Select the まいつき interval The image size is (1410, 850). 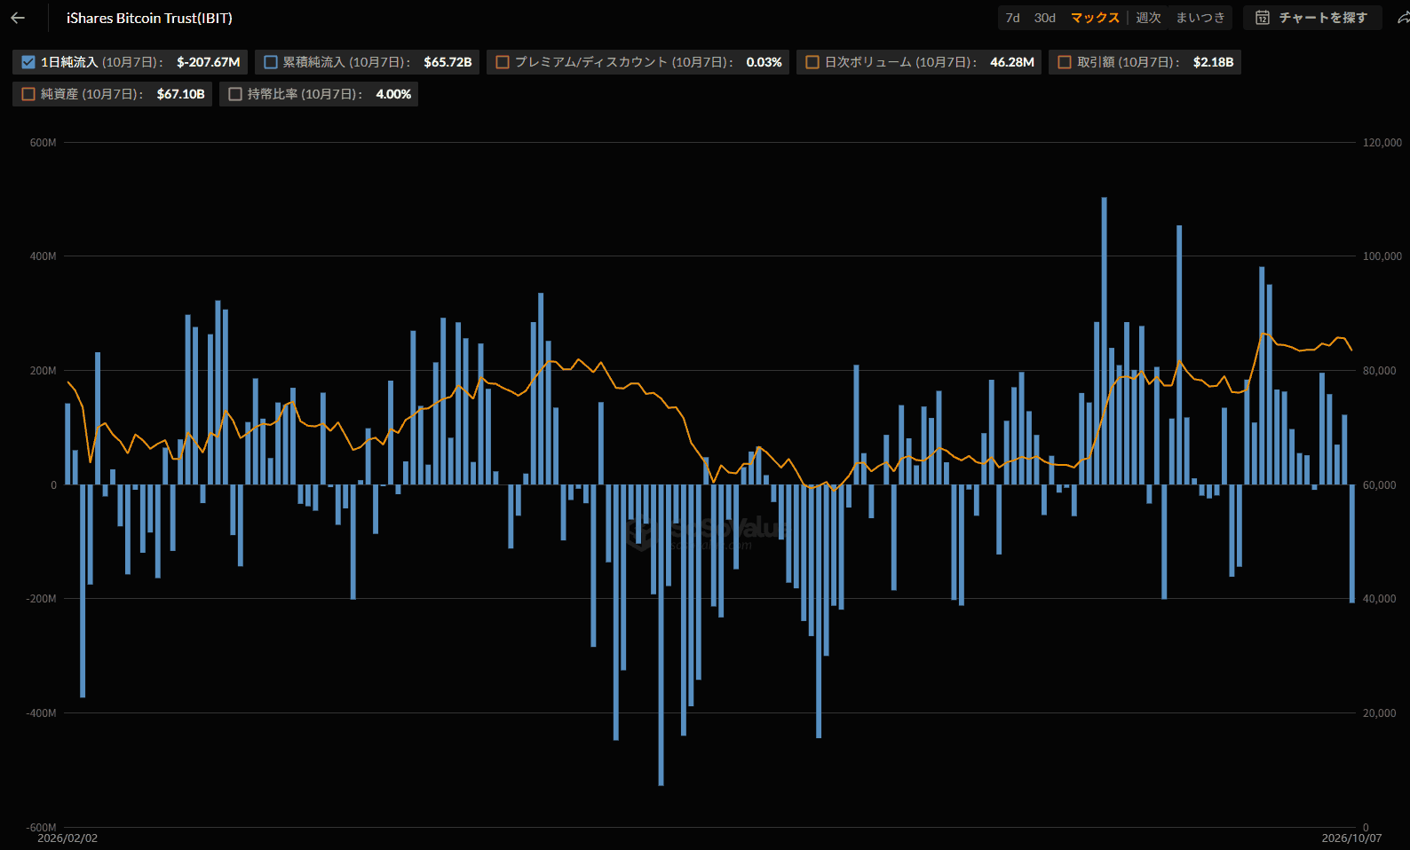click(x=1200, y=18)
